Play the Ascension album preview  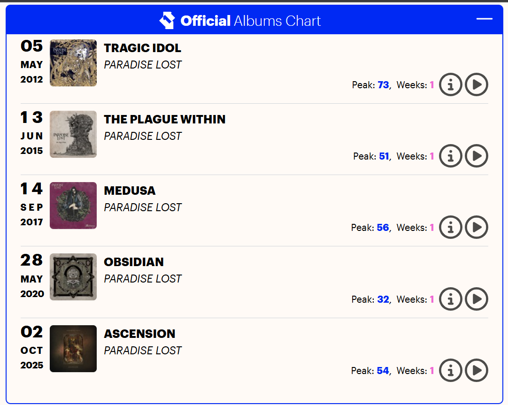[477, 371]
